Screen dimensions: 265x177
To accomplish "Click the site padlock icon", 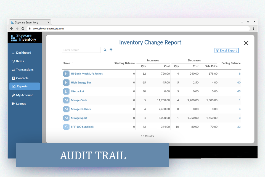I will pyautogui.click(x=30, y=28).
